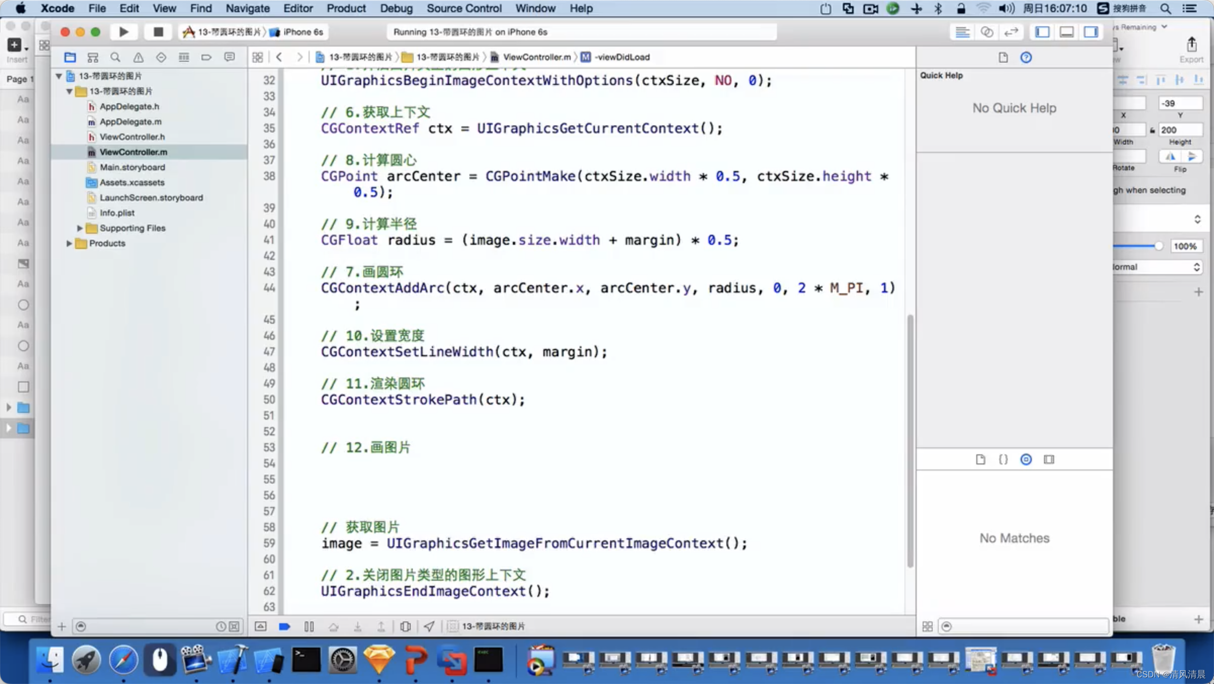Open the Navigate menu

(247, 8)
